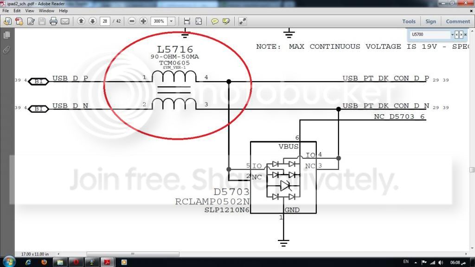Go to previous page using up arrow
This screenshot has height=267, width=475.
81,21
